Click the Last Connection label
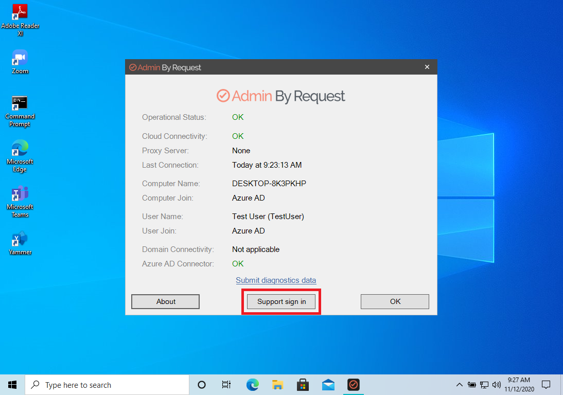 tap(170, 165)
